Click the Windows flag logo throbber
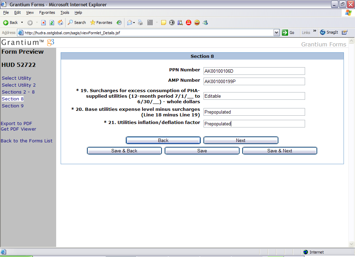Screen dimensions: 355x257 [348, 13]
